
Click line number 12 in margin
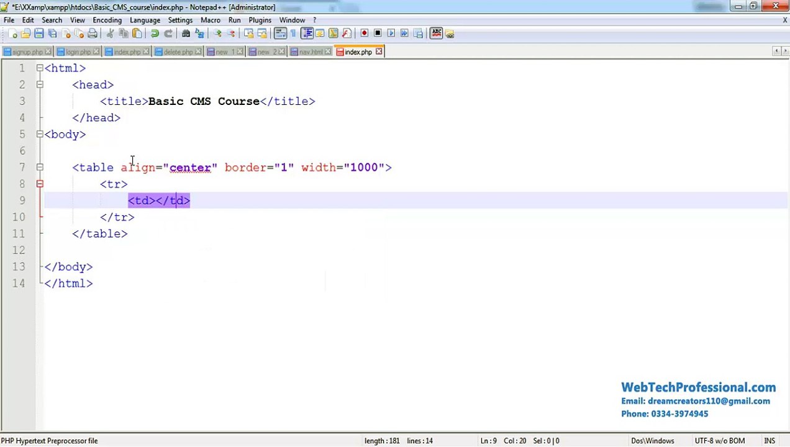pyautogui.click(x=19, y=250)
